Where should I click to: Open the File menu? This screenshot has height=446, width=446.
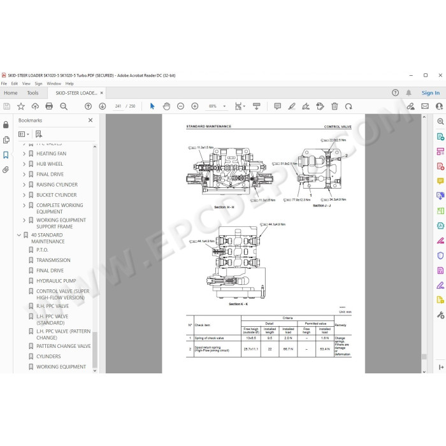coord(4,83)
